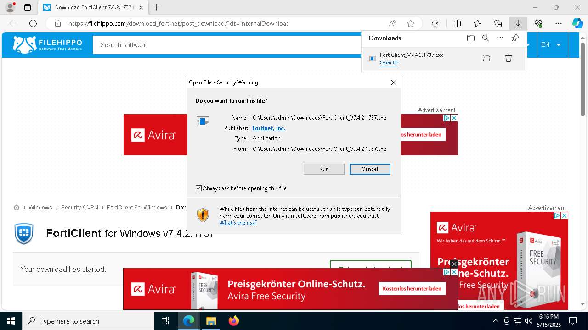Click the Search software field
The width and height of the screenshot is (588, 330).
point(227,45)
